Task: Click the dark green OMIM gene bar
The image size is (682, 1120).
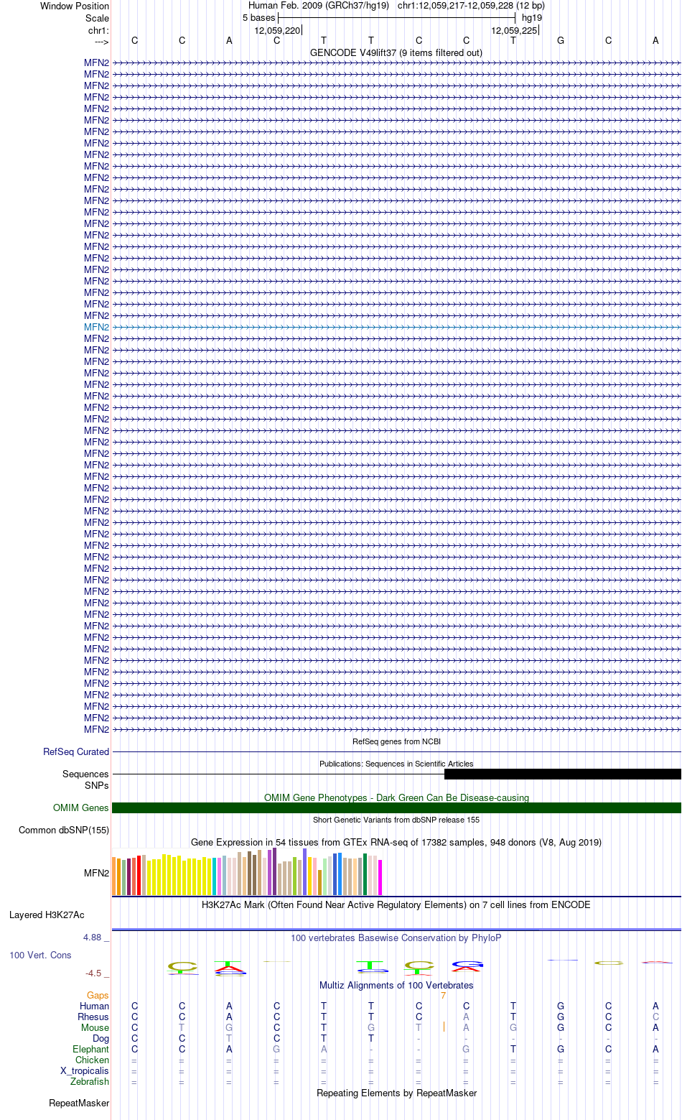Action: 396,807
